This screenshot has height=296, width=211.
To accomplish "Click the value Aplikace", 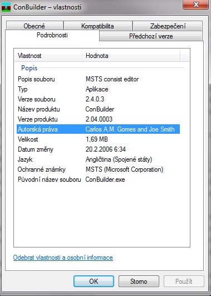I will point(97,89).
